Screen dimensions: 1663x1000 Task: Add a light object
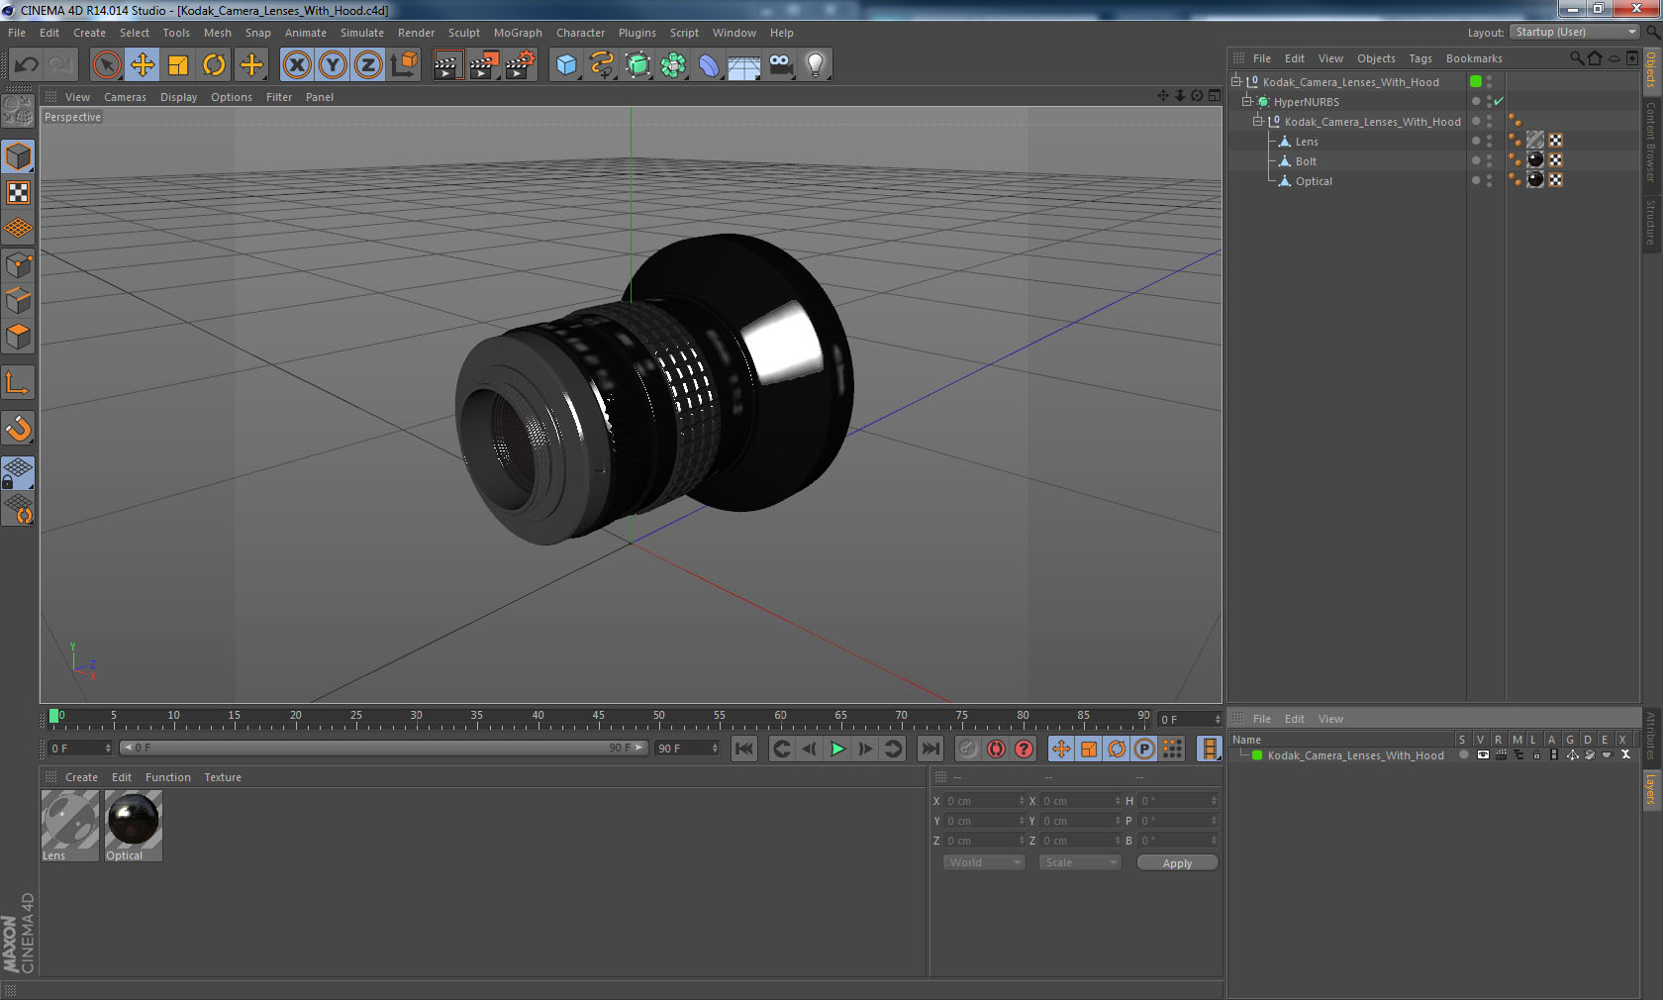[x=816, y=65]
